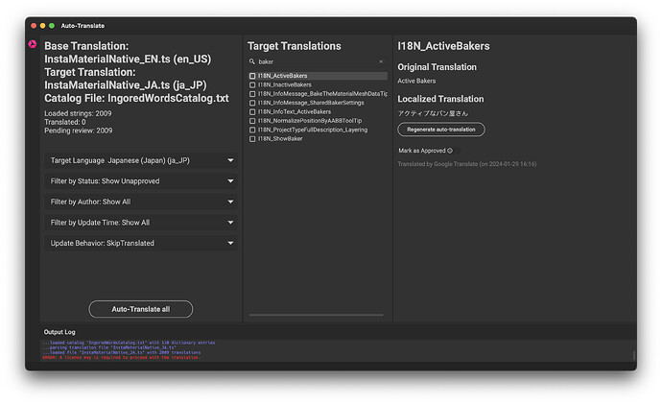Image resolution: width=662 pixels, height=404 pixels.
Task: Select I18N_ProjectTypeFullDescription_Layering entry
Action: [x=319, y=130]
